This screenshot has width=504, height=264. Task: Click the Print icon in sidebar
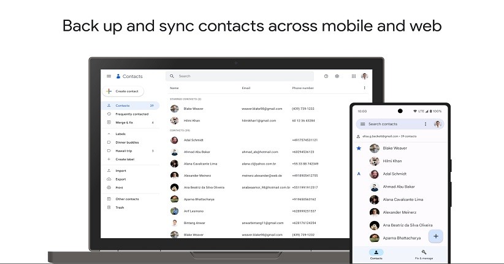pos(109,187)
